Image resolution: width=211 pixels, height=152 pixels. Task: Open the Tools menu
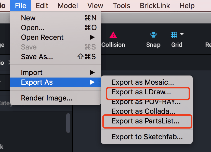click(122, 6)
